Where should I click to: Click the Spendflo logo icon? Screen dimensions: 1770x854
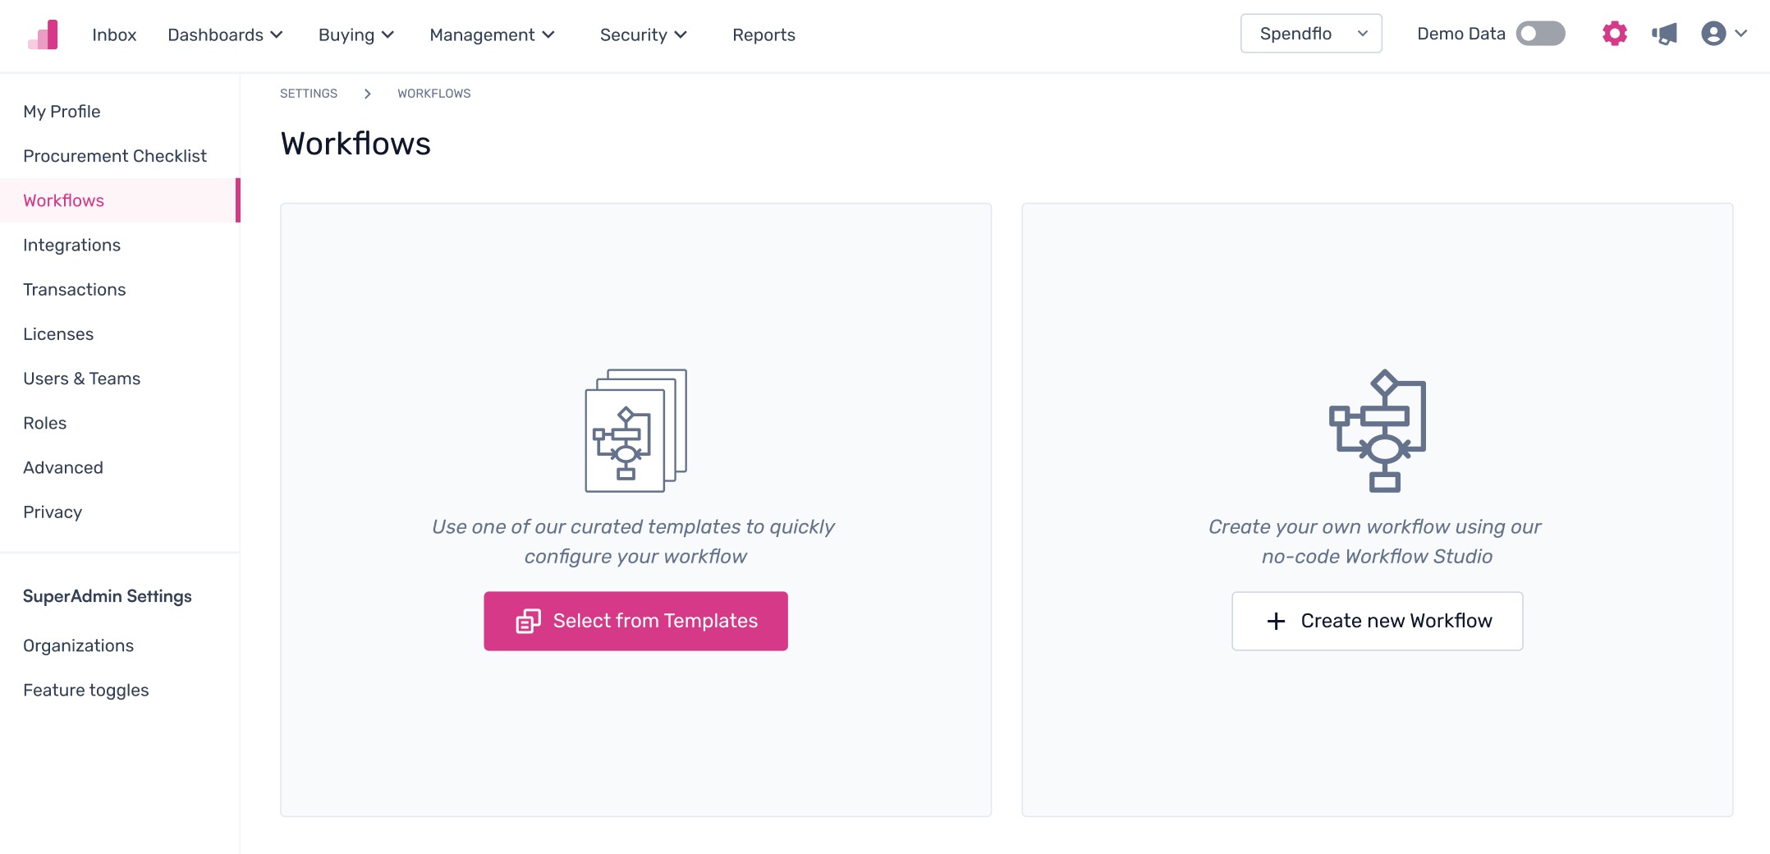[43, 34]
